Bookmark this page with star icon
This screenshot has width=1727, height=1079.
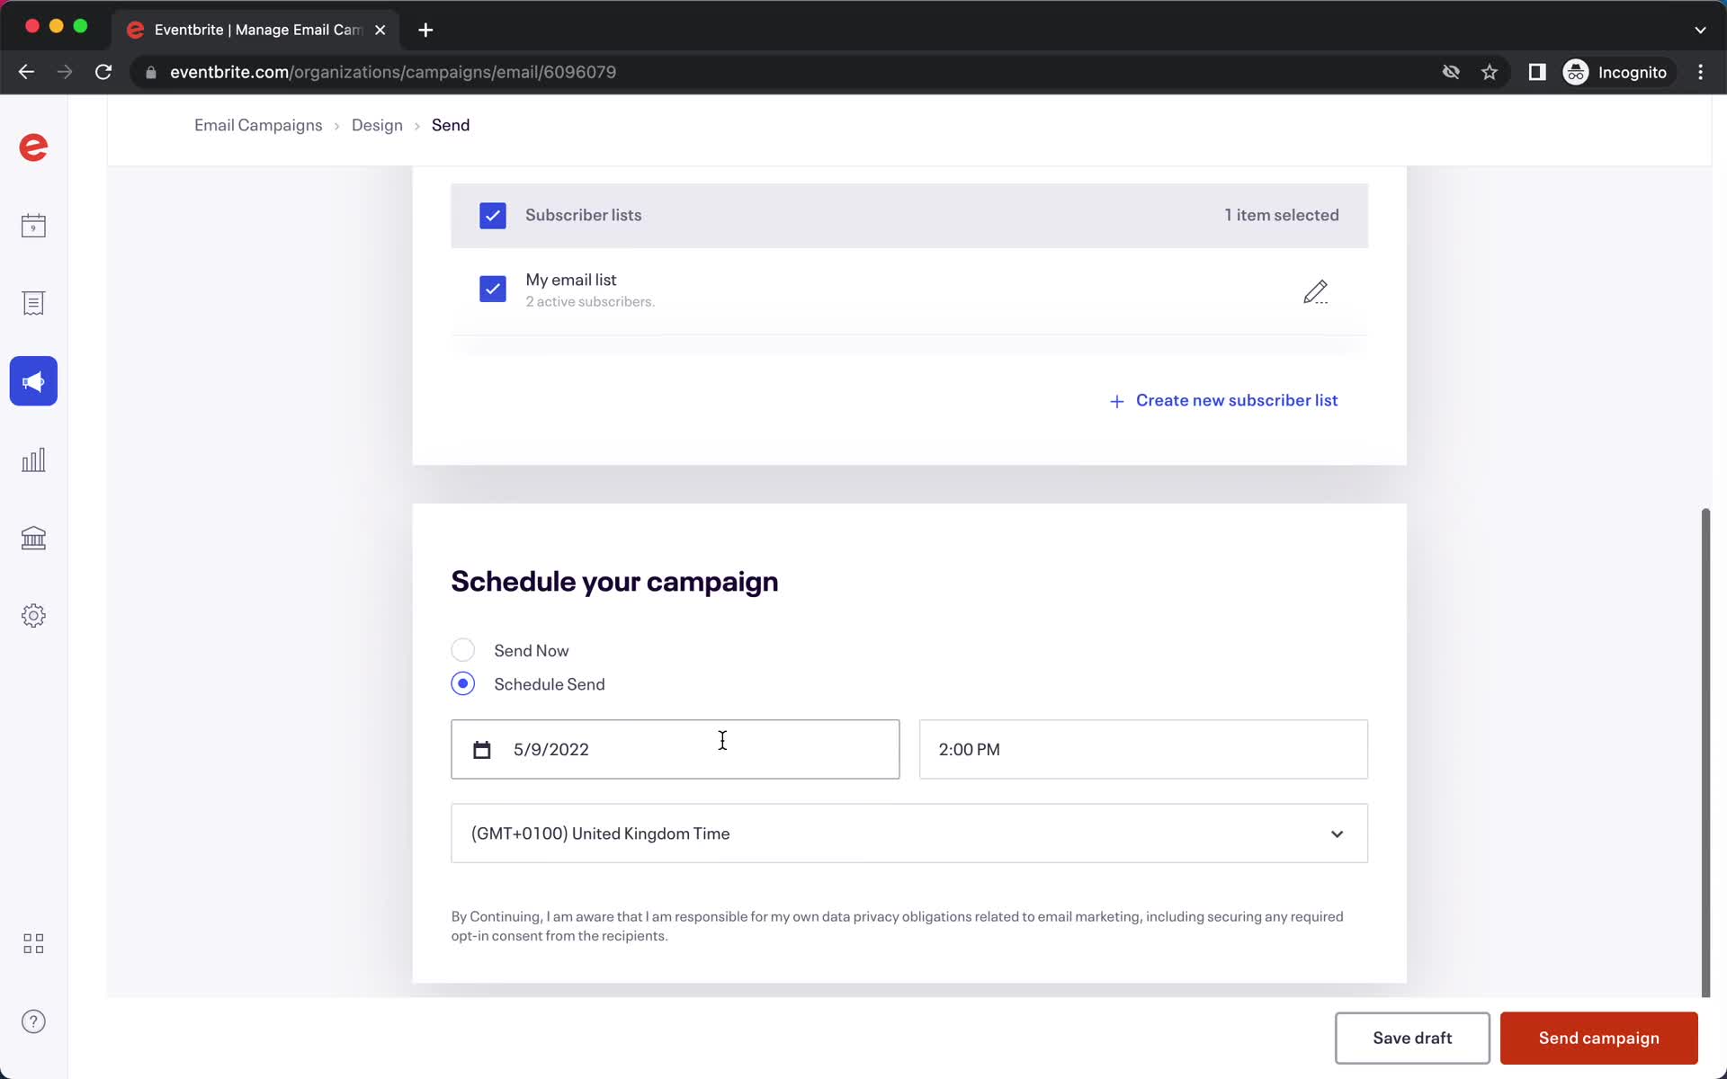tap(1490, 72)
